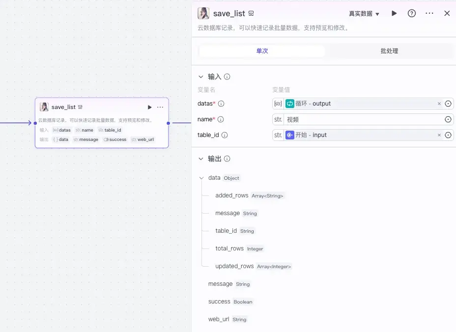Collapse the 输出 section
Image resolution: width=456 pixels, height=332 pixels.
coord(200,159)
